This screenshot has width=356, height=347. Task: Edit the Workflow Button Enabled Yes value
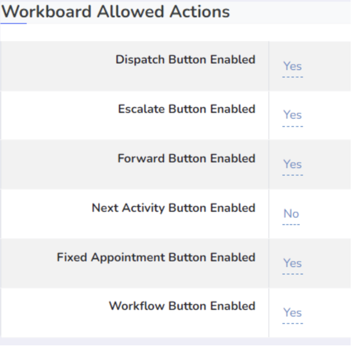coord(292,313)
